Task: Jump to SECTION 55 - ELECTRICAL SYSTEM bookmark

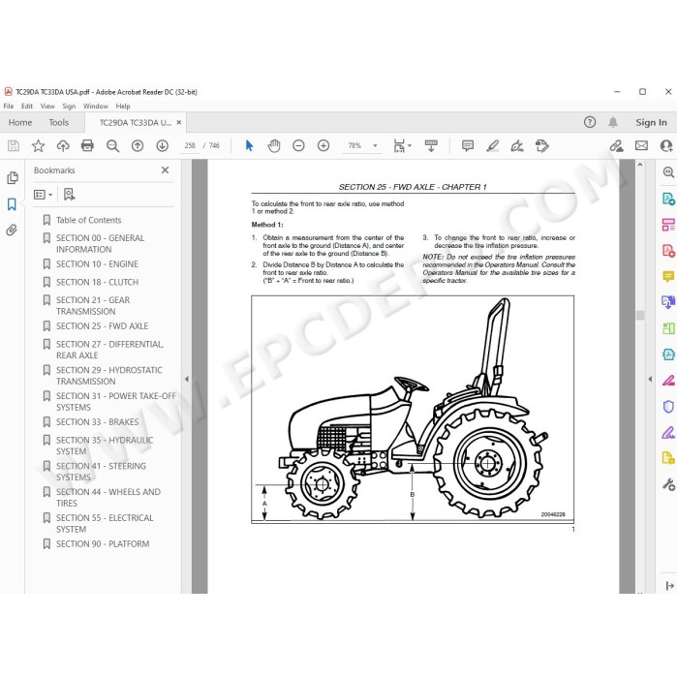Action: click(x=105, y=524)
